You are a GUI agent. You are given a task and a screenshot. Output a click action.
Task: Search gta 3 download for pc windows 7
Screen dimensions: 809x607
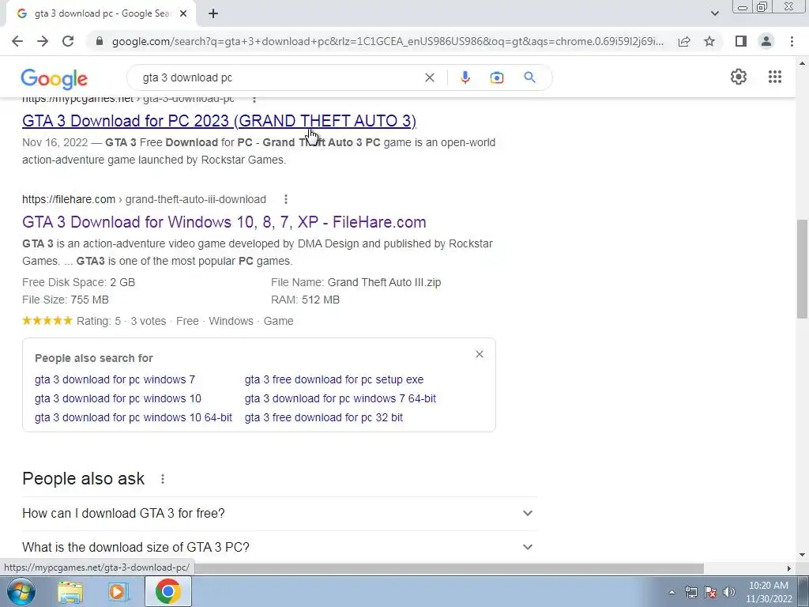pyautogui.click(x=115, y=379)
